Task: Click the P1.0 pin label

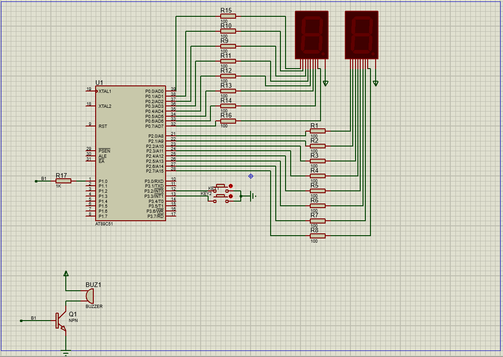Action: (x=103, y=181)
